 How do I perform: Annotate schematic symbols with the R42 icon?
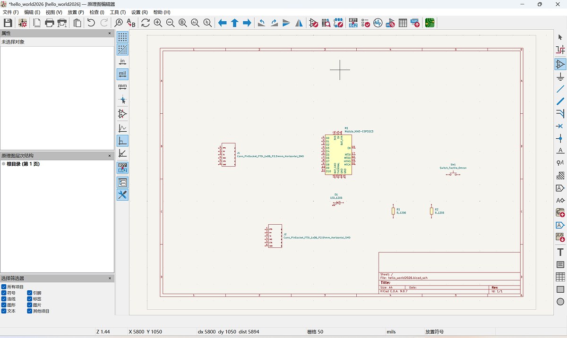(x=353, y=22)
